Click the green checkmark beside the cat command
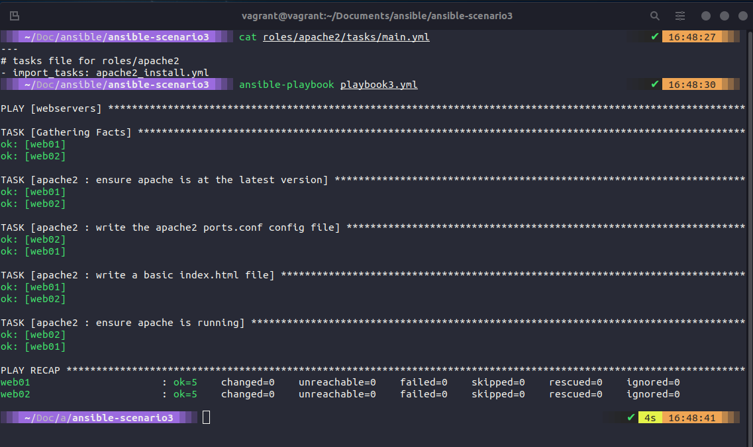The height and width of the screenshot is (447, 753). pyautogui.click(x=653, y=36)
